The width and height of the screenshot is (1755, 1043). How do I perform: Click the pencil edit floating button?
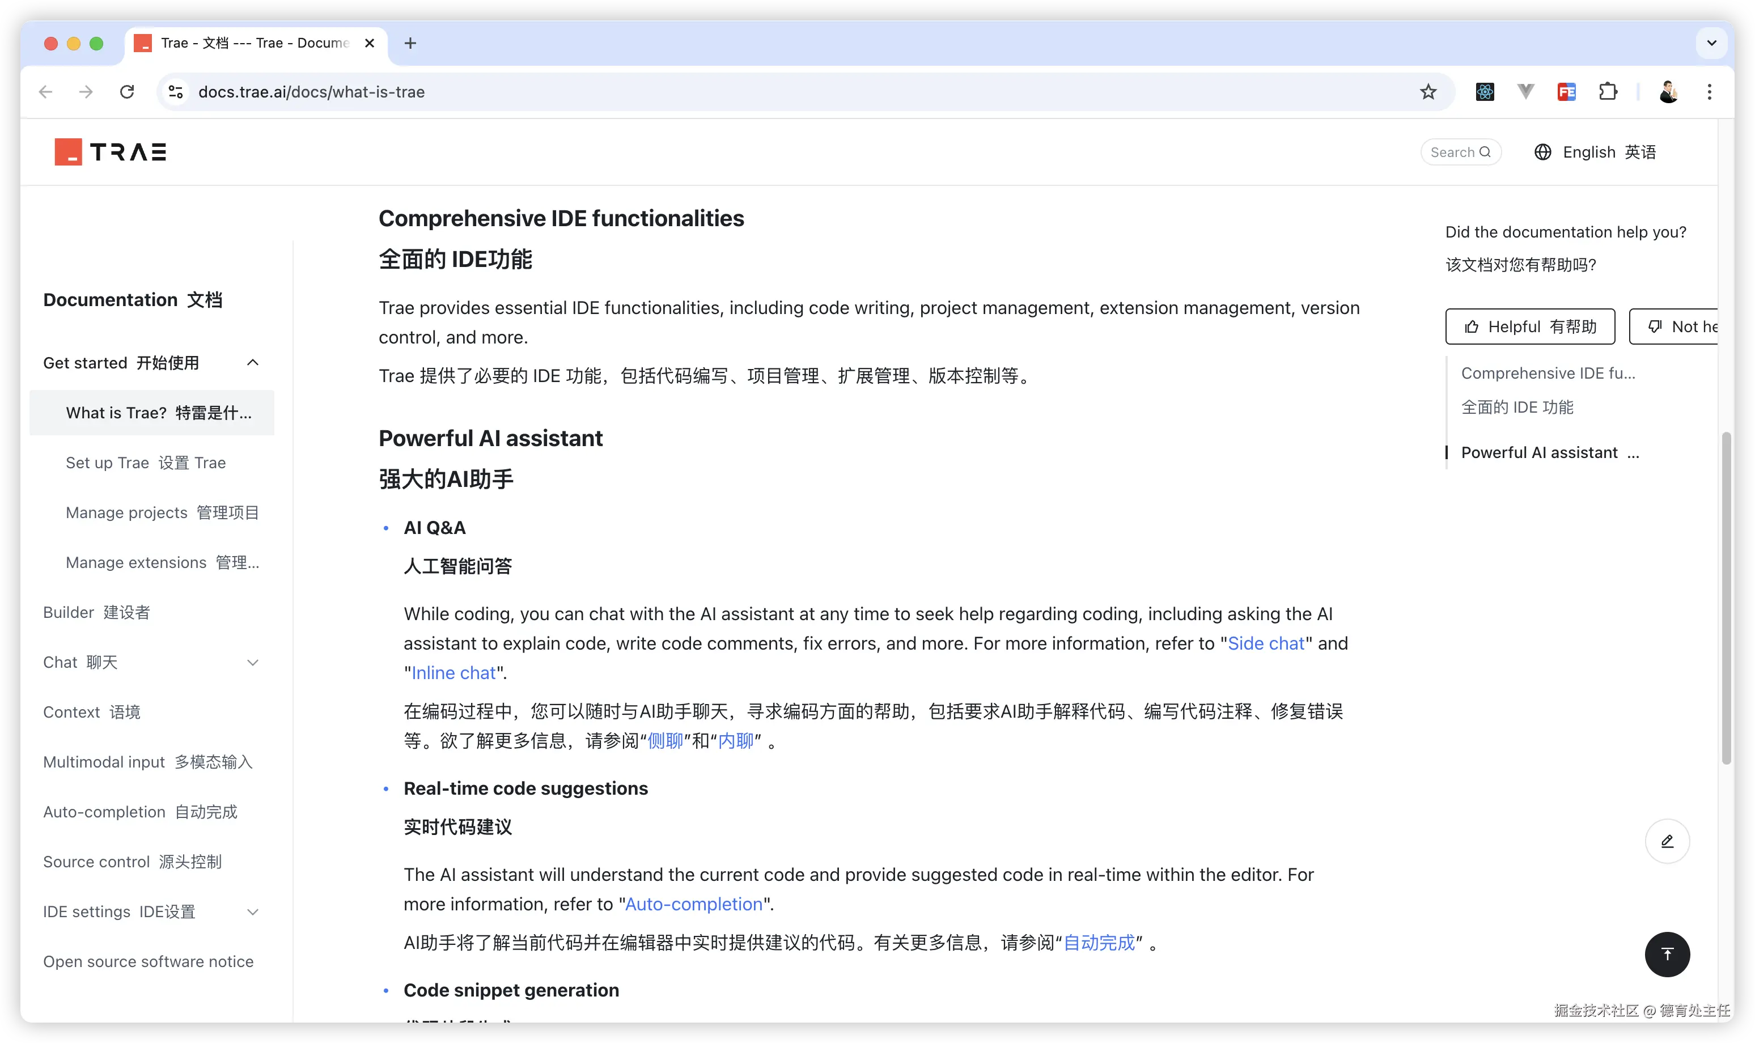click(x=1667, y=841)
